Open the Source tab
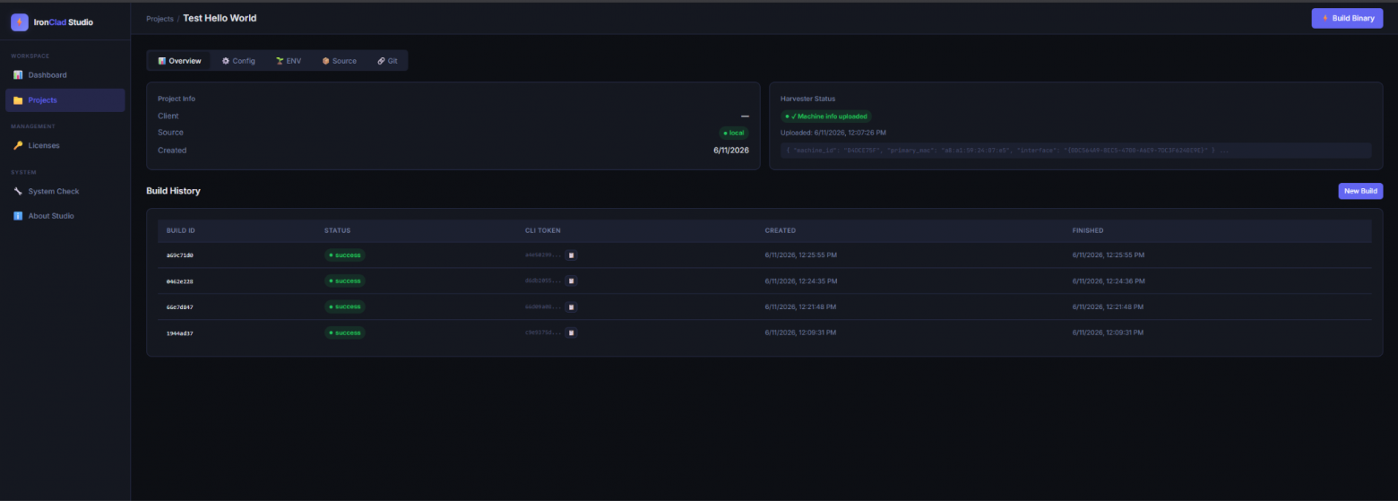Screen dimensions: 1398x501 [x=339, y=61]
